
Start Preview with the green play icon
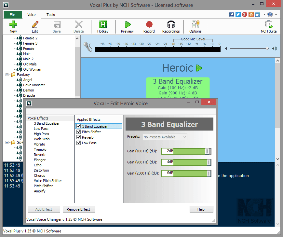click(x=128, y=24)
